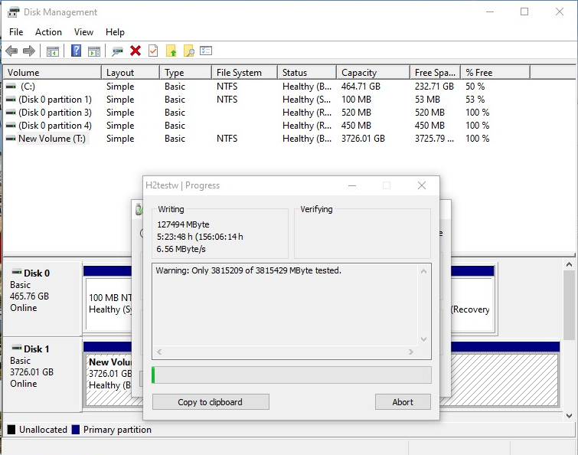Click the yellow sheet with green arrow icon
The height and width of the screenshot is (455, 578).
(x=171, y=51)
